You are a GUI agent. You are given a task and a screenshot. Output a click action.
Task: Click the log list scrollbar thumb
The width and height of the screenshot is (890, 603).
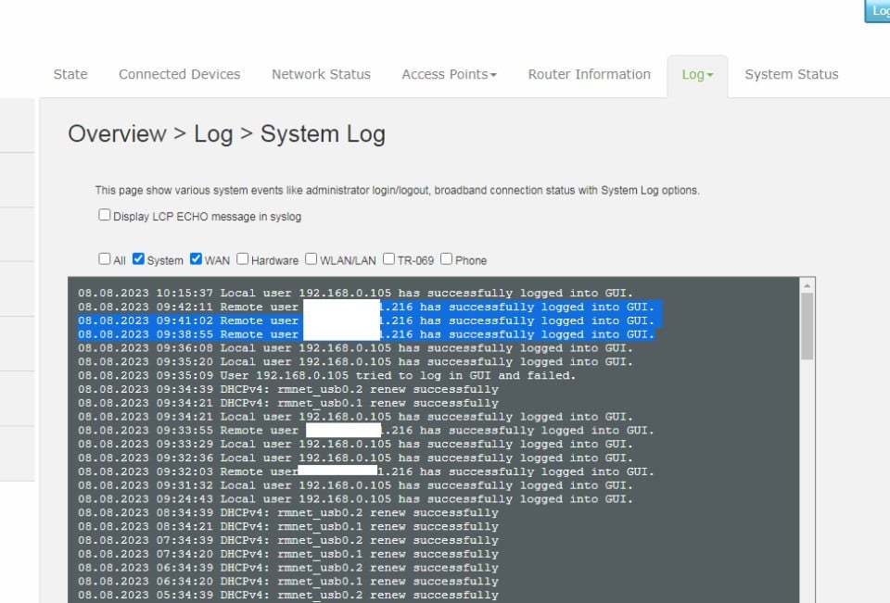point(807,326)
